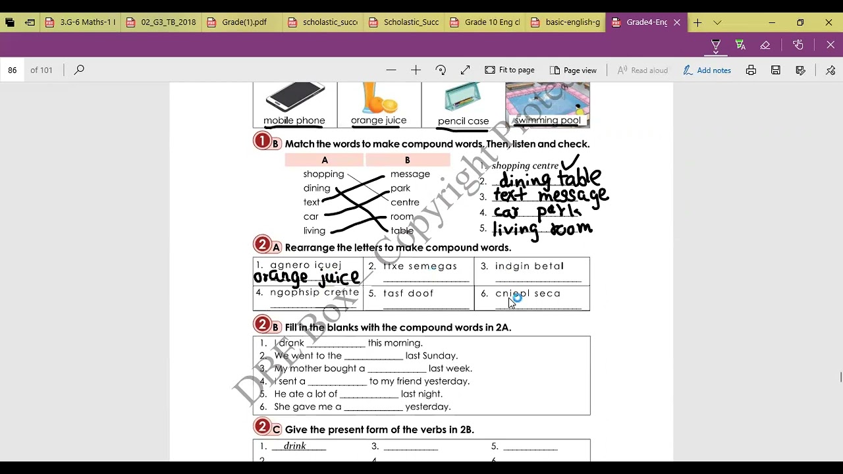
Task: Expand the tab preview chevron
Action: [x=717, y=22]
